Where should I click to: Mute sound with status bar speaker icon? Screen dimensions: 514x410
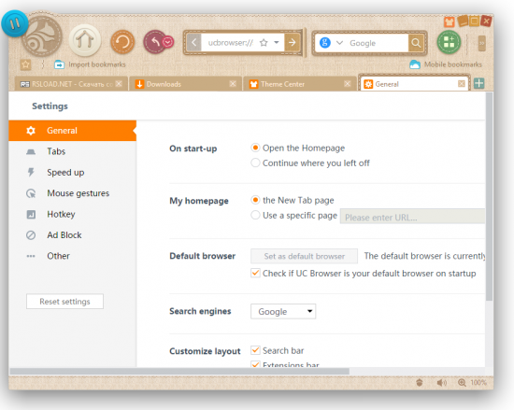pyautogui.click(x=441, y=383)
